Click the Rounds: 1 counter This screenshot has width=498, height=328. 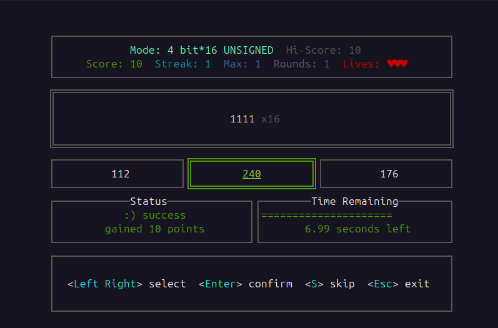(x=301, y=64)
